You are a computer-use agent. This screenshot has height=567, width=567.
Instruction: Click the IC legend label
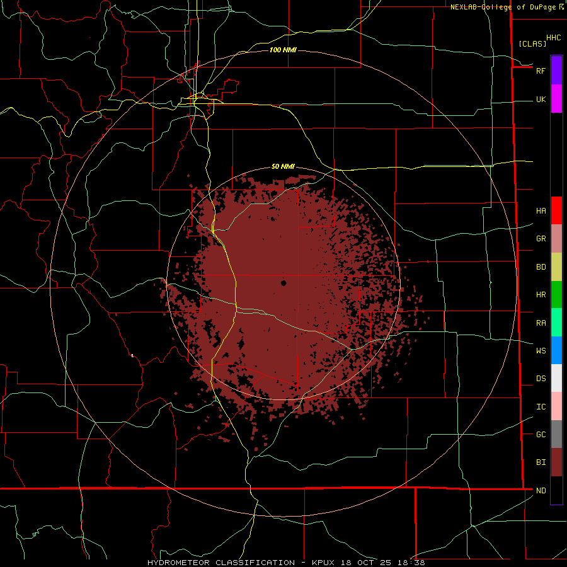(541, 407)
